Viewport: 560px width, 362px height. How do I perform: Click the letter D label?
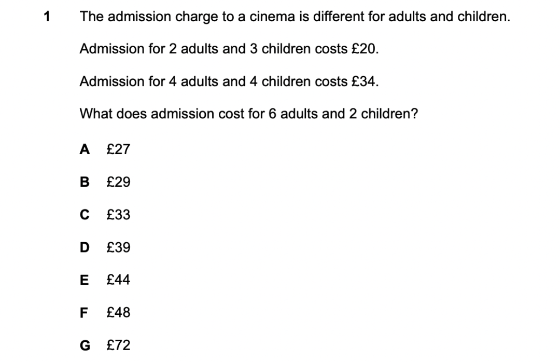point(85,247)
